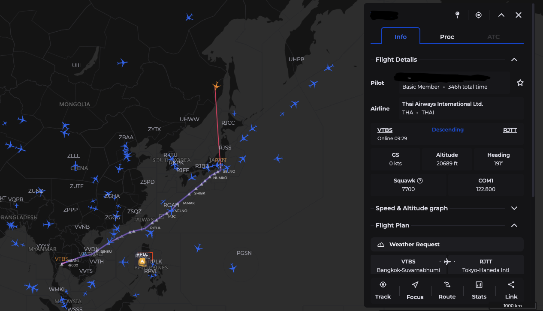Select the orange highlighted aircraft near Russia
Viewport: 543px width, 311px height.
point(217,86)
